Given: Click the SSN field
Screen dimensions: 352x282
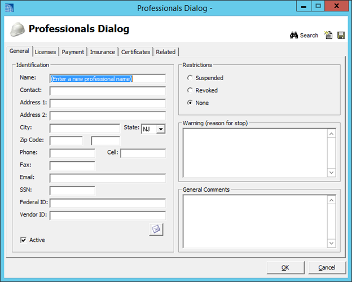Looking at the screenshot, I should point(72,191).
